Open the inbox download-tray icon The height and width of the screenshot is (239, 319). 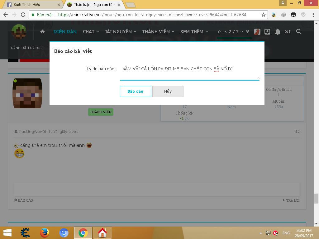[267, 32]
